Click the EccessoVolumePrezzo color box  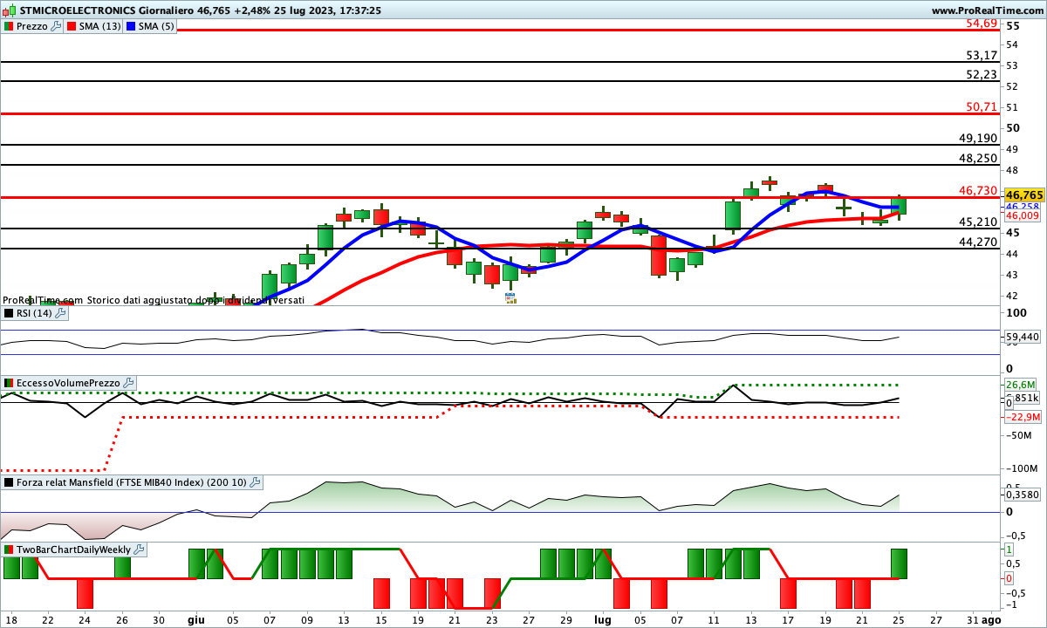point(9,382)
